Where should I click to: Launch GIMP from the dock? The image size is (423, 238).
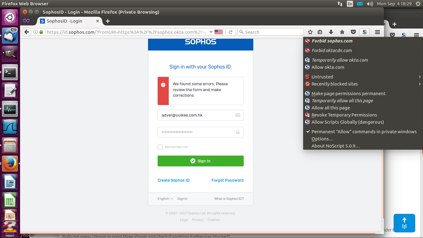pyautogui.click(x=10, y=54)
